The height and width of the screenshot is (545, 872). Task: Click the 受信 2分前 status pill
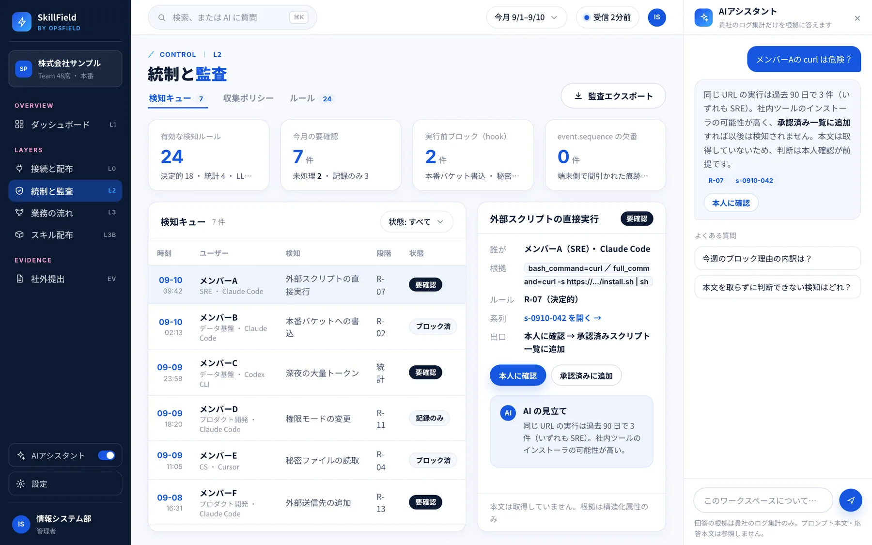[607, 17]
